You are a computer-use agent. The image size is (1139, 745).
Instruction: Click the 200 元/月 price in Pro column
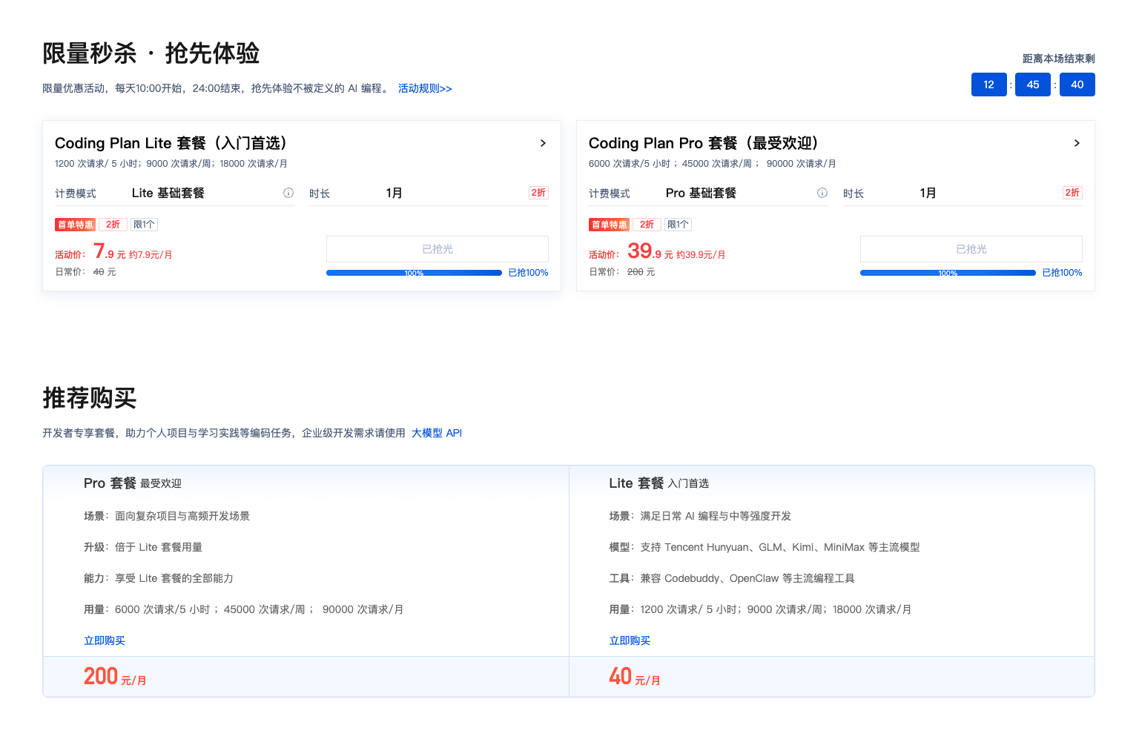[115, 677]
